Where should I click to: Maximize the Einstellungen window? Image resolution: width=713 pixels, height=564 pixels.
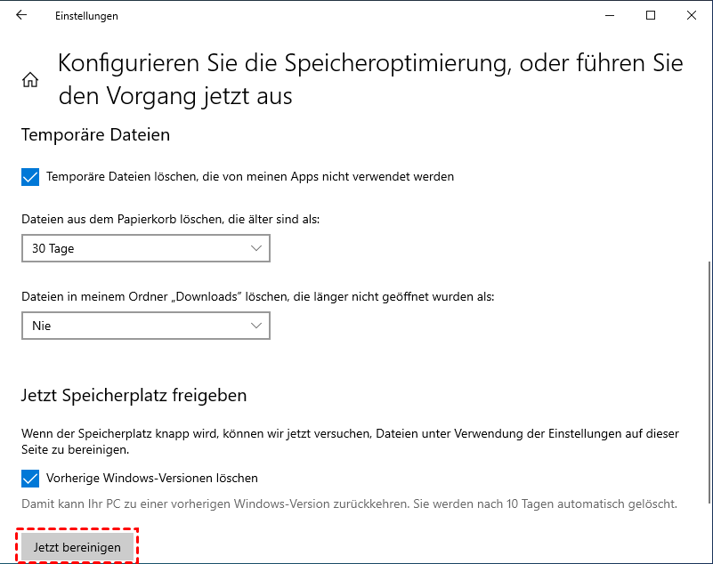[651, 16]
